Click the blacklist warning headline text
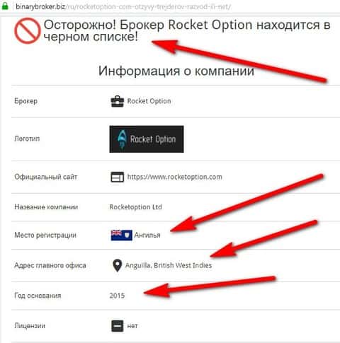The height and width of the screenshot is (343, 340). (x=186, y=30)
